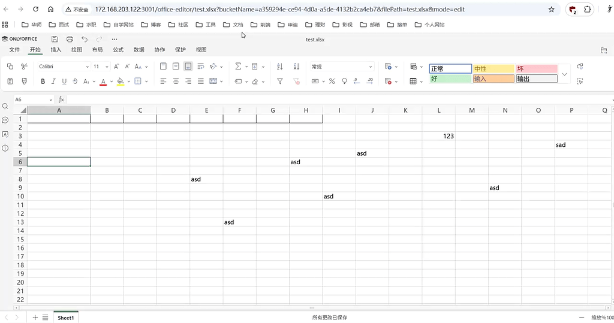614x323 pixels.
Task: Open the About info icon in left sidebar
Action: click(x=5, y=149)
